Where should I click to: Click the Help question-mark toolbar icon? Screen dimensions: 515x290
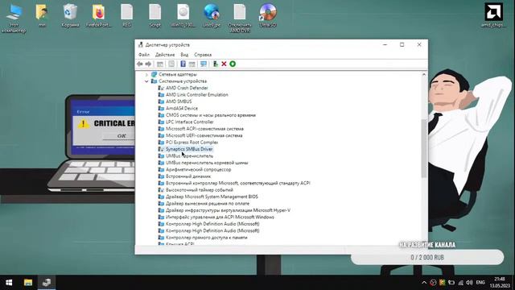pyautogui.click(x=183, y=64)
